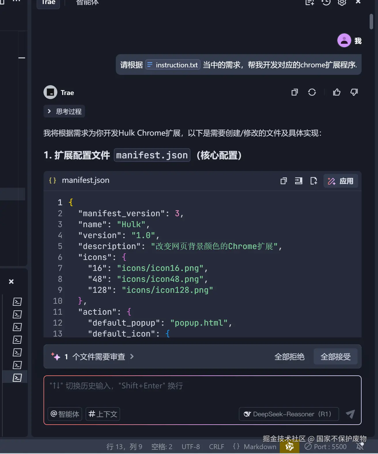Viewport: 378px width, 454px height.
Task: Open the new chat icon in header
Action: point(310,2)
